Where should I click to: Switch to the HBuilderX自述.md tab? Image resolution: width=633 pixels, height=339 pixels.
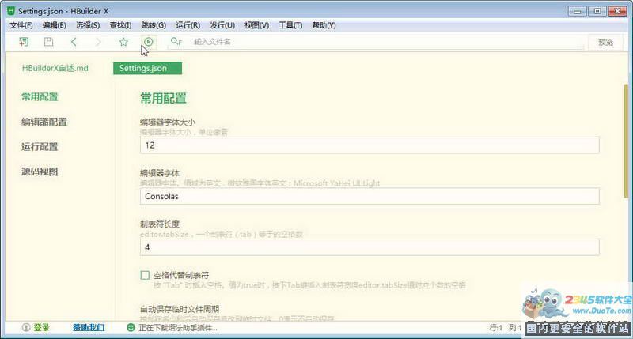(55, 68)
